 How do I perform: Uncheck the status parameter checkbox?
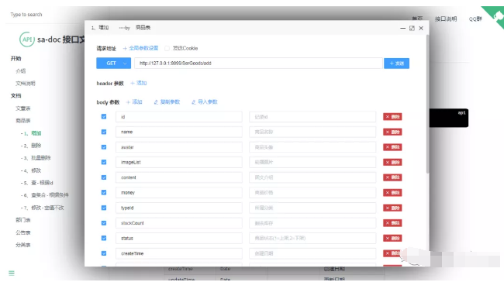click(x=104, y=238)
